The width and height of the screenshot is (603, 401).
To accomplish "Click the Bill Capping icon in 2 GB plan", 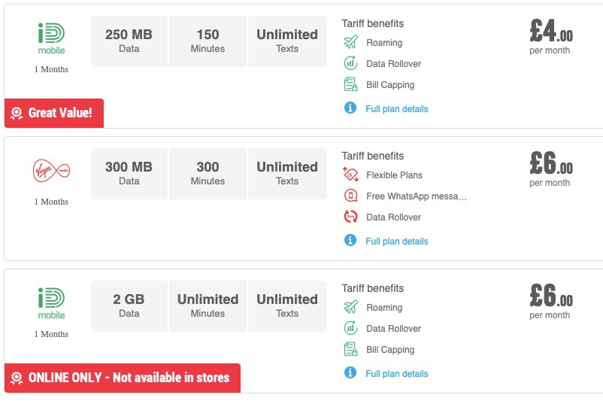I will click(x=350, y=350).
